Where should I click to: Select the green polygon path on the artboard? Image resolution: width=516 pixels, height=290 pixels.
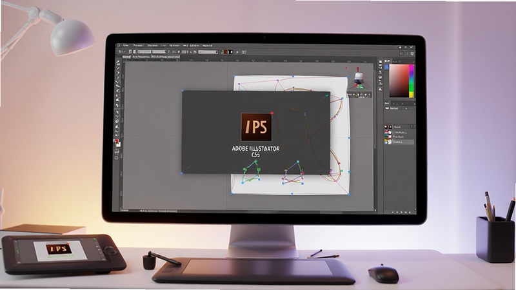click(252, 171)
